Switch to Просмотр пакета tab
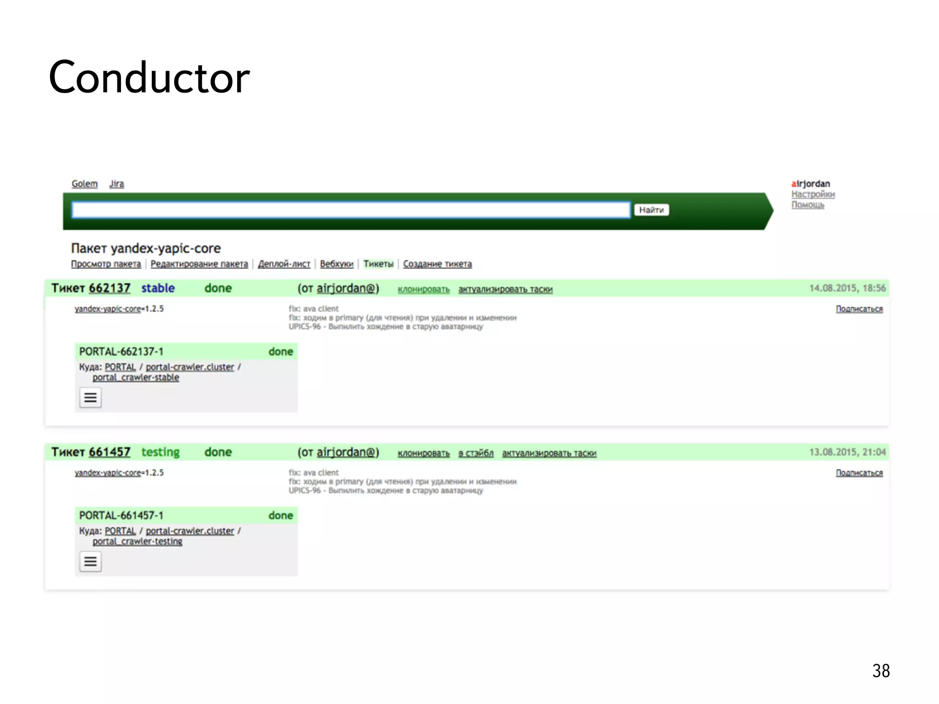The height and width of the screenshot is (704, 939). click(x=106, y=264)
